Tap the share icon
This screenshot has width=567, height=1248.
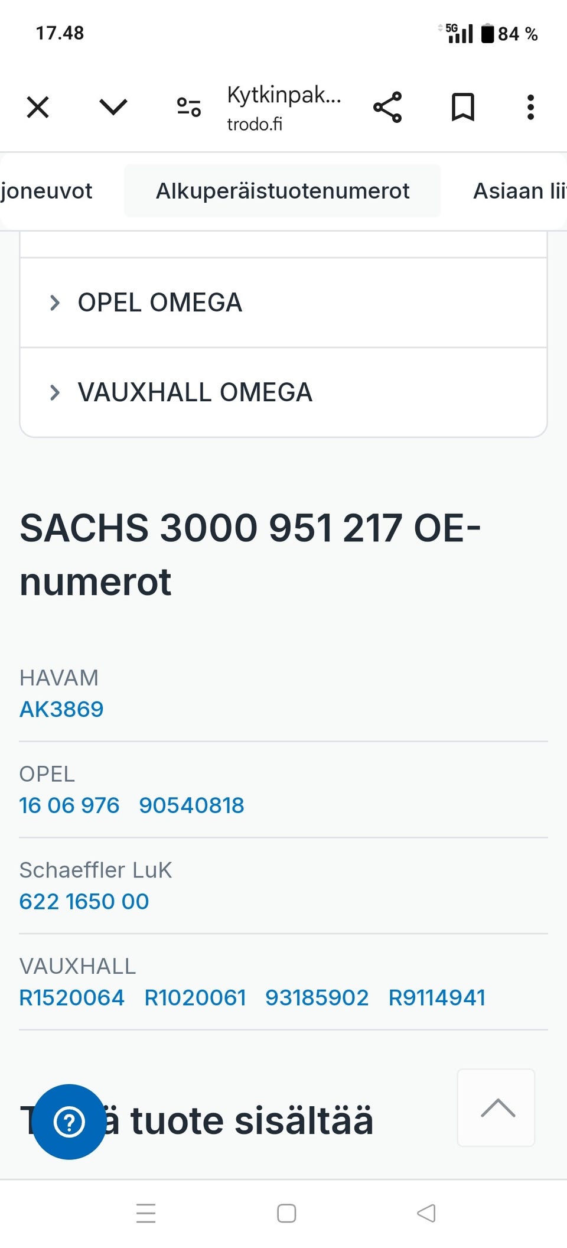pos(387,108)
